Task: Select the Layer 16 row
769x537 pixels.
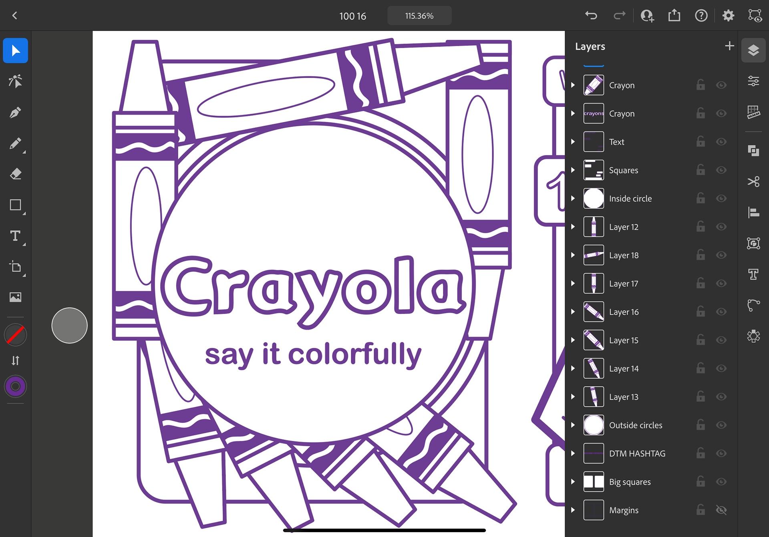Action: (651, 312)
